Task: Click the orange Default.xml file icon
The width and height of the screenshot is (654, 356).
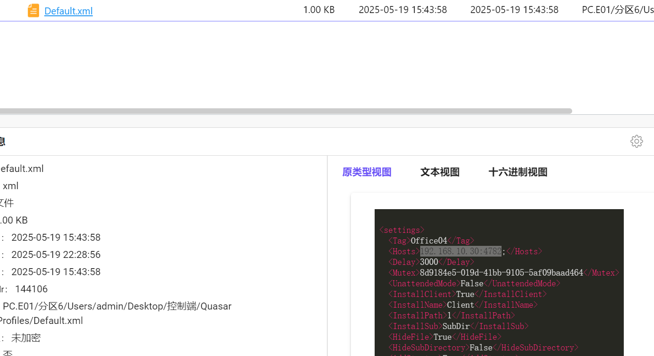Action: tap(33, 10)
